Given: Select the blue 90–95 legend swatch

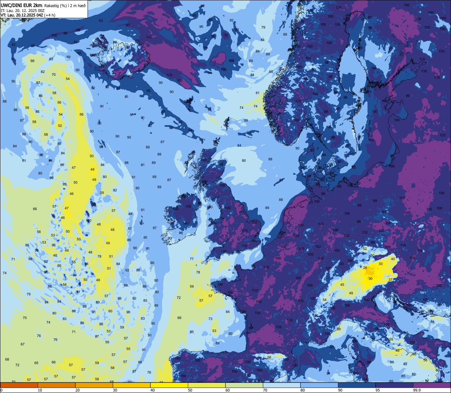Looking at the screenshot, I should pos(357,385).
